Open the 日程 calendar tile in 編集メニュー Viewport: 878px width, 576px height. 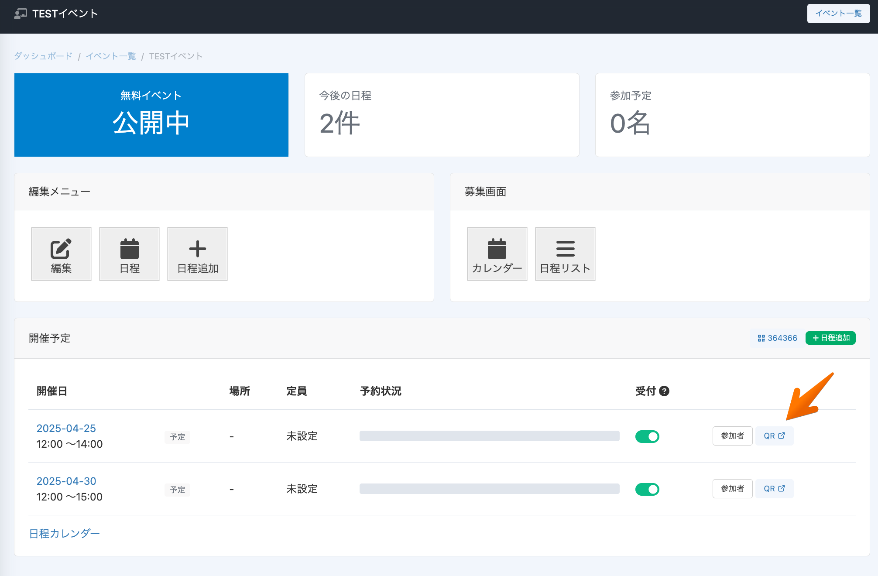coord(129,254)
